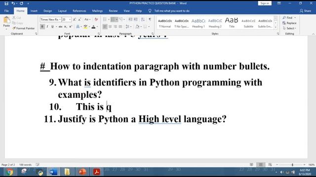The image size is (316, 177).
Task: Click the Redo icon in the title bar
Action: click(x=21, y=3)
